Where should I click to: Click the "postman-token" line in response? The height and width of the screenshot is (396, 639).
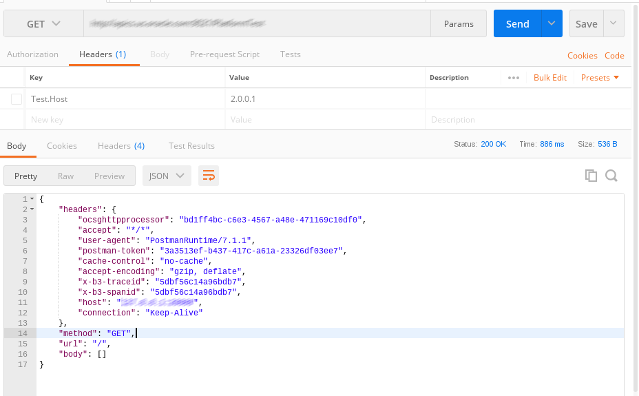tap(212, 251)
